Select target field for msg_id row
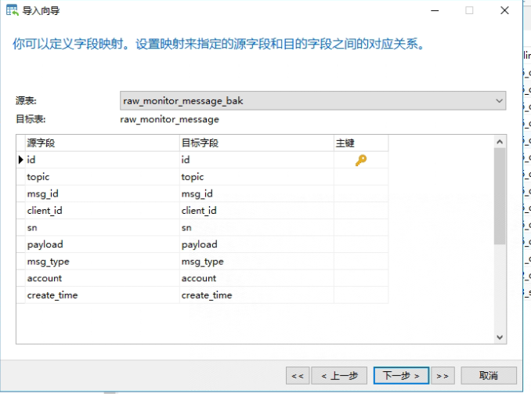This screenshot has height=394, width=531. 256,194
